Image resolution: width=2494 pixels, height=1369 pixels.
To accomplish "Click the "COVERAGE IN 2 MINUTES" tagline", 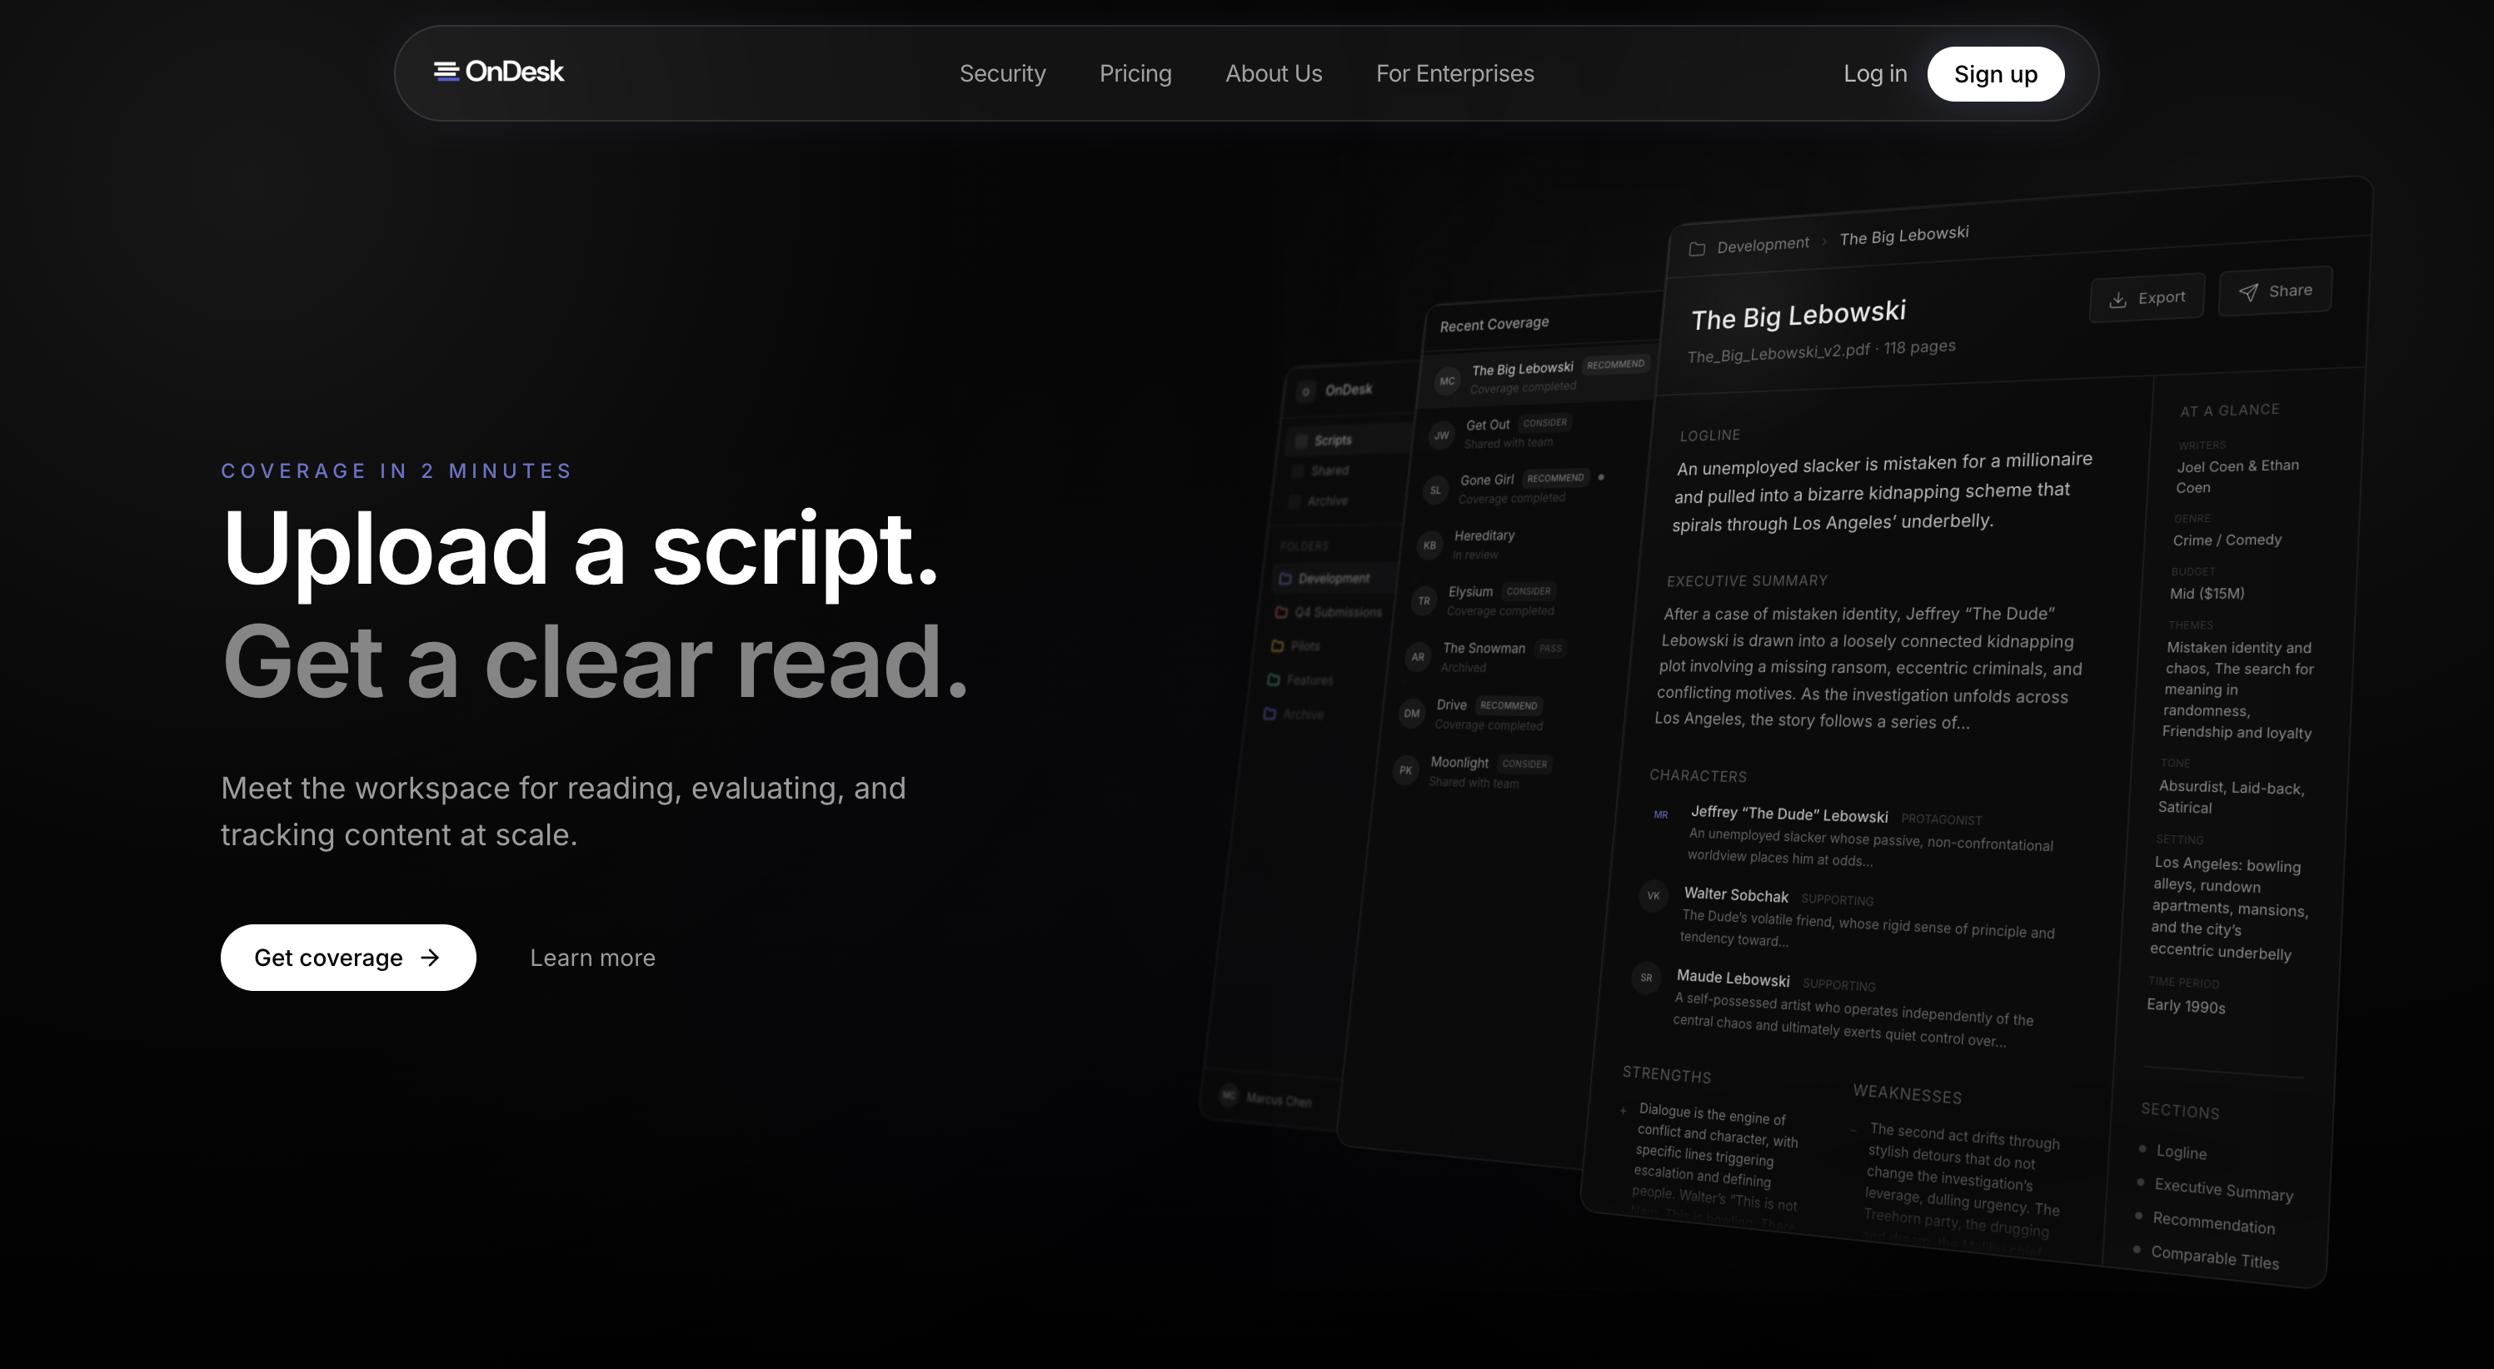I will [x=397, y=470].
